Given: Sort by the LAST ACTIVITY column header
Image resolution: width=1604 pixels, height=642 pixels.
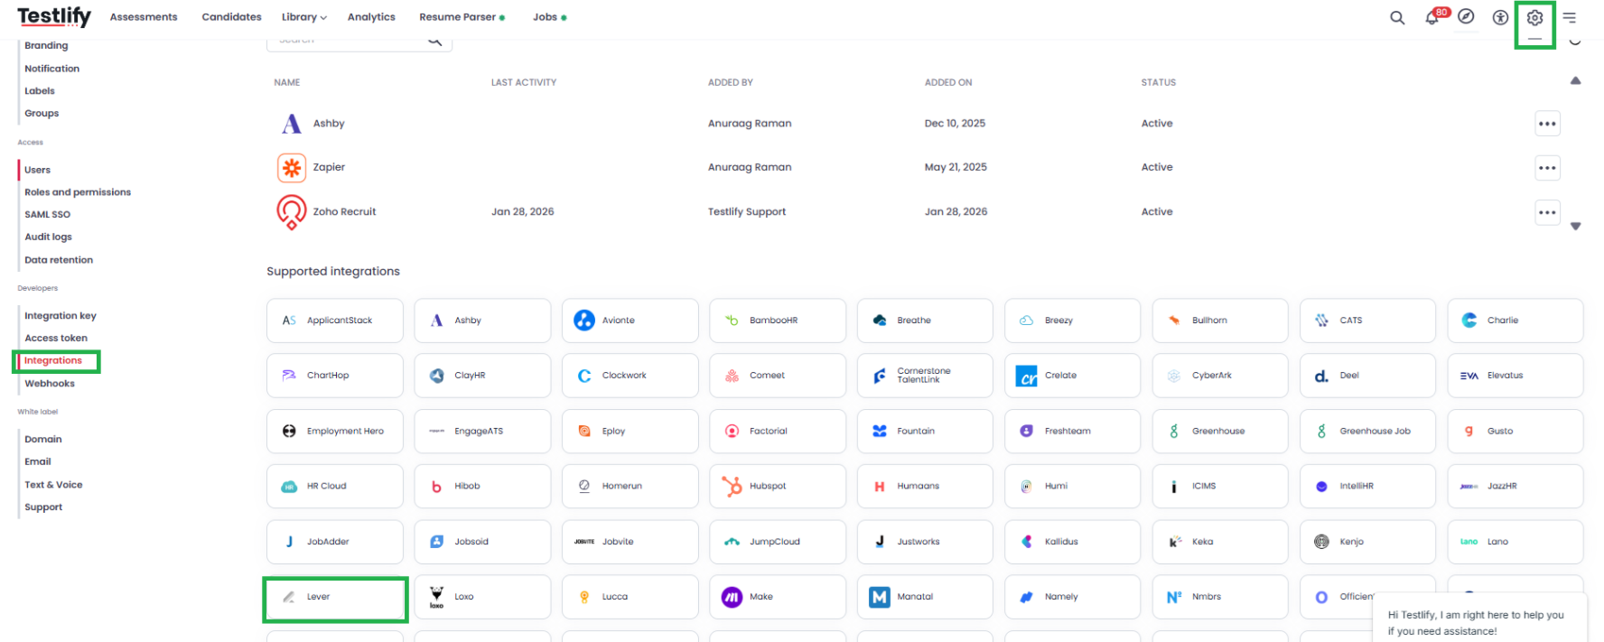Looking at the screenshot, I should pyautogui.click(x=524, y=82).
